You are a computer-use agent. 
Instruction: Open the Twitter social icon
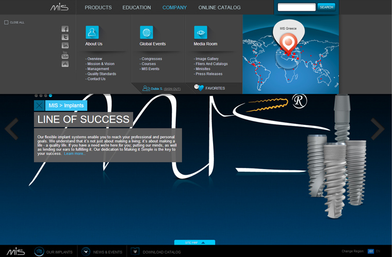(x=65, y=37)
